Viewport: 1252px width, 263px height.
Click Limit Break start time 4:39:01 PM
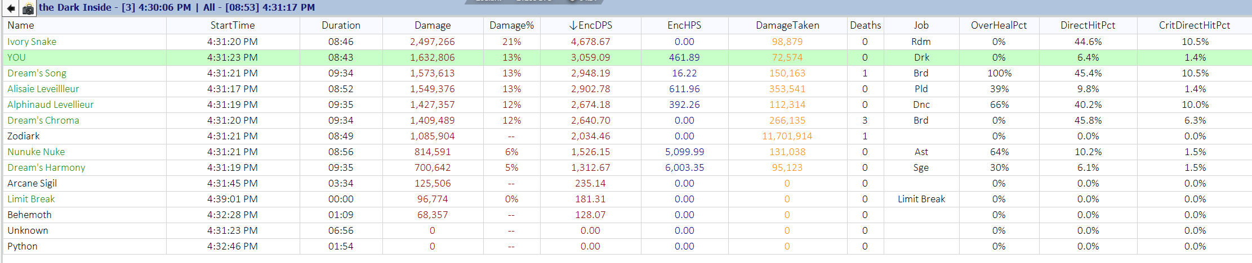(233, 199)
